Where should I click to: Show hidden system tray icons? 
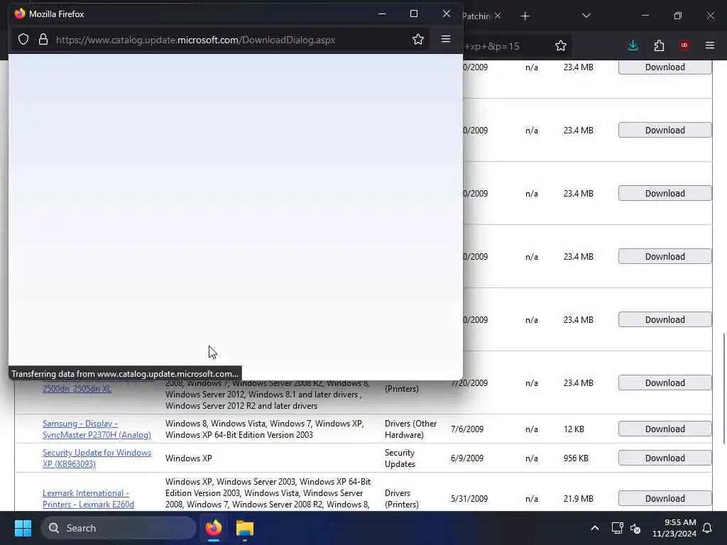tap(594, 528)
